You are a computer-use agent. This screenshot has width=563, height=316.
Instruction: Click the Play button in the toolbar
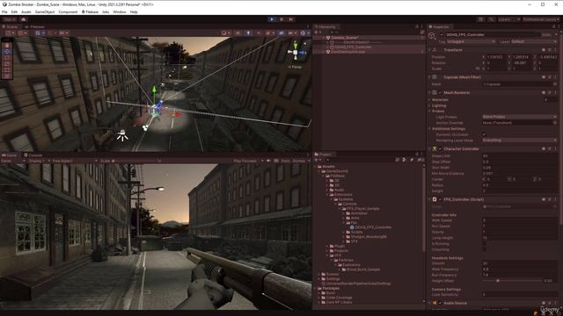[x=272, y=19]
